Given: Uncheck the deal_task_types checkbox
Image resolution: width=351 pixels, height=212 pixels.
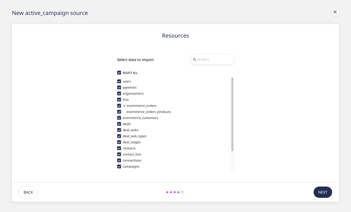Looking at the screenshot, I should click(x=119, y=136).
